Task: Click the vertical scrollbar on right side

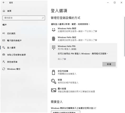Action: coord(124,37)
